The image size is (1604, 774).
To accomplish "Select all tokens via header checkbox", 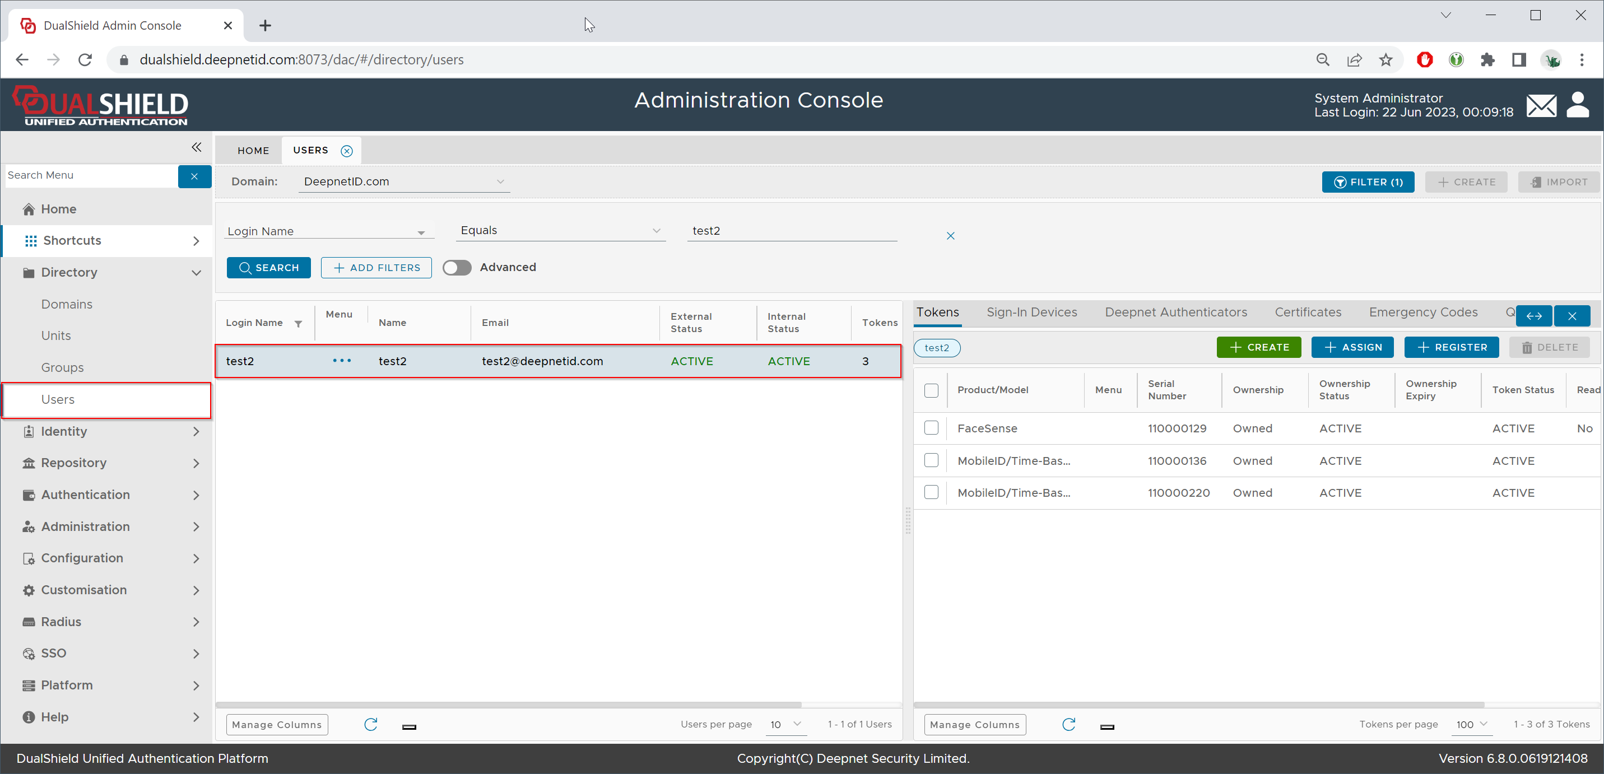I will point(931,390).
